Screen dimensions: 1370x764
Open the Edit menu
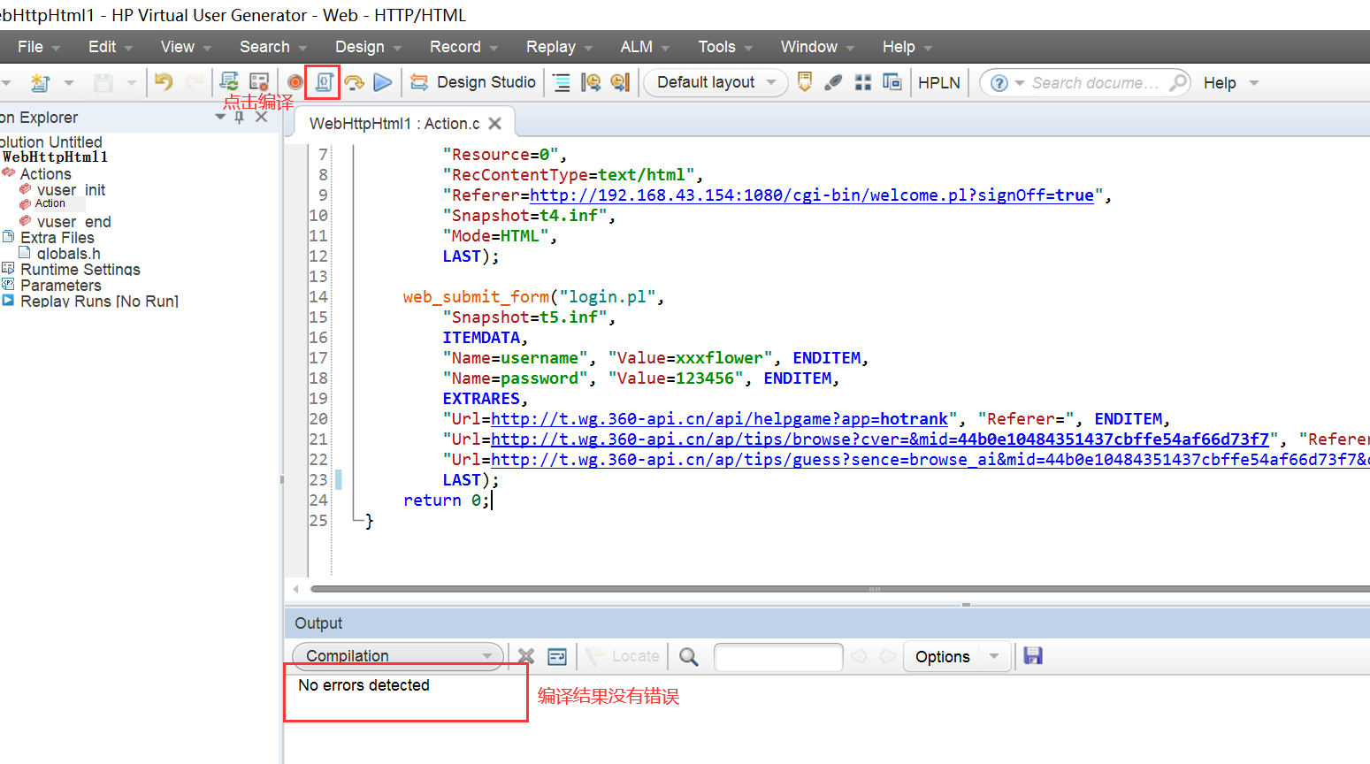point(111,47)
